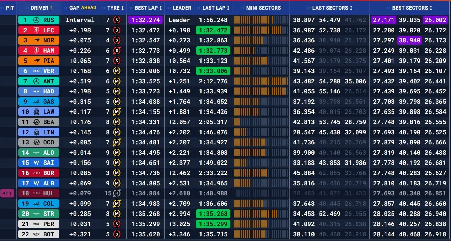Click the purple 26.002 best sector
Screen dimensions: 451x241
click(435, 20)
